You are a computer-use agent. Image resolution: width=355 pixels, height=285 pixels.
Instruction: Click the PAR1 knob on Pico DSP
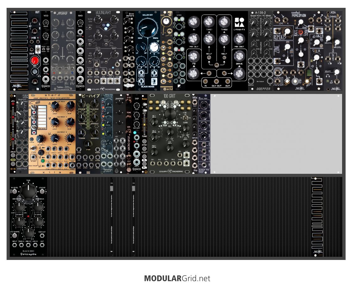(136, 106)
